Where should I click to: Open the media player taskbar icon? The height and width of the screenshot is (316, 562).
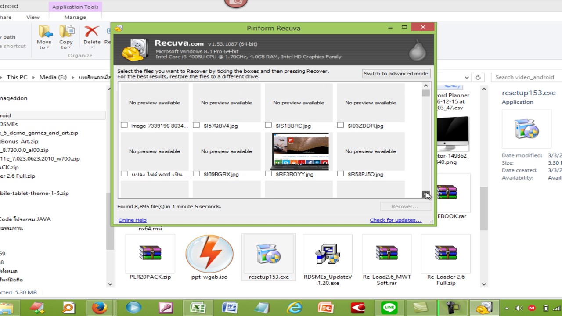pyautogui.click(x=133, y=308)
